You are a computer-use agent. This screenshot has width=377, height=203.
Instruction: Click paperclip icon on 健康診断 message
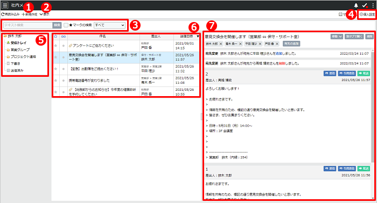pyautogui.click(x=71, y=89)
